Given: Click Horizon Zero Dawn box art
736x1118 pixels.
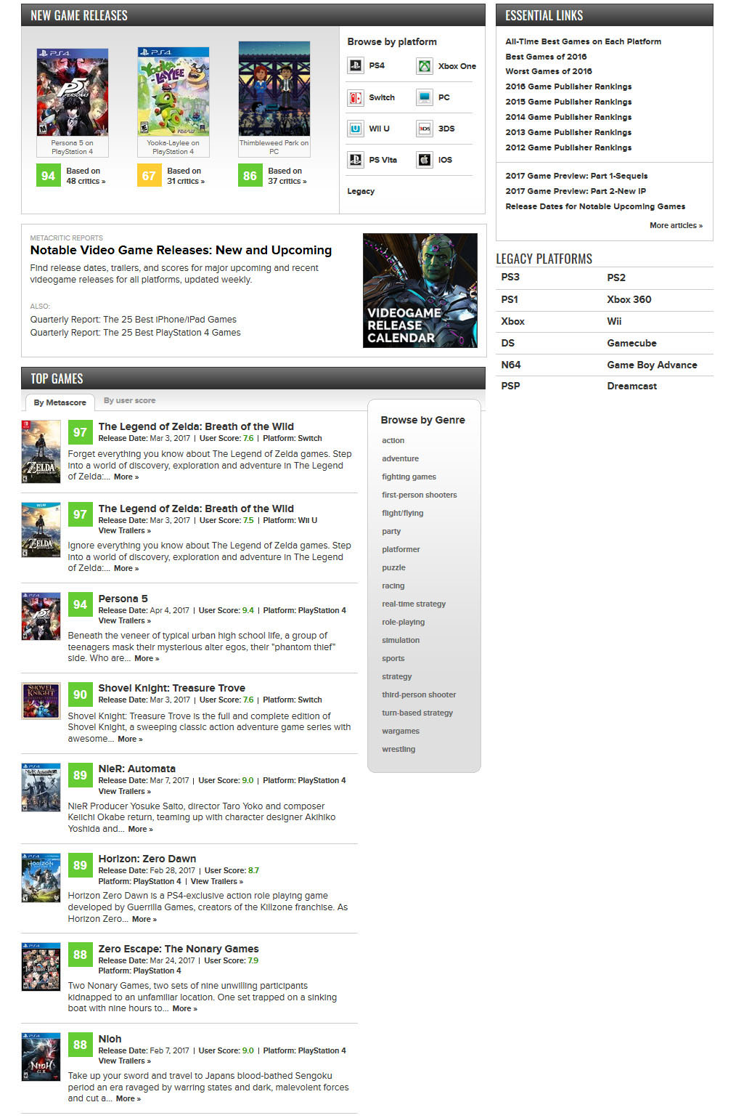Looking at the screenshot, I should [x=41, y=878].
